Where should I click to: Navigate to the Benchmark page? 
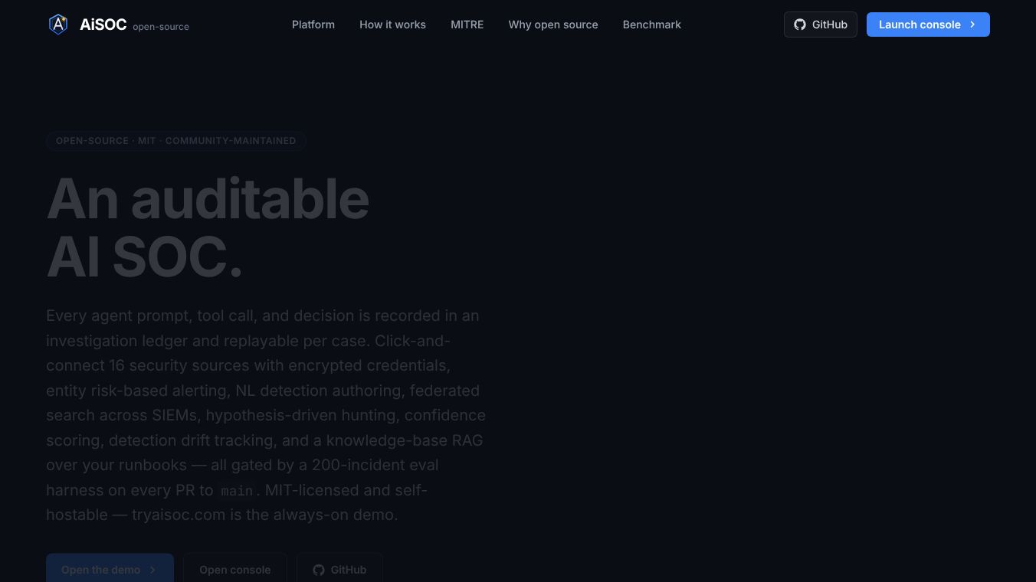652,25
